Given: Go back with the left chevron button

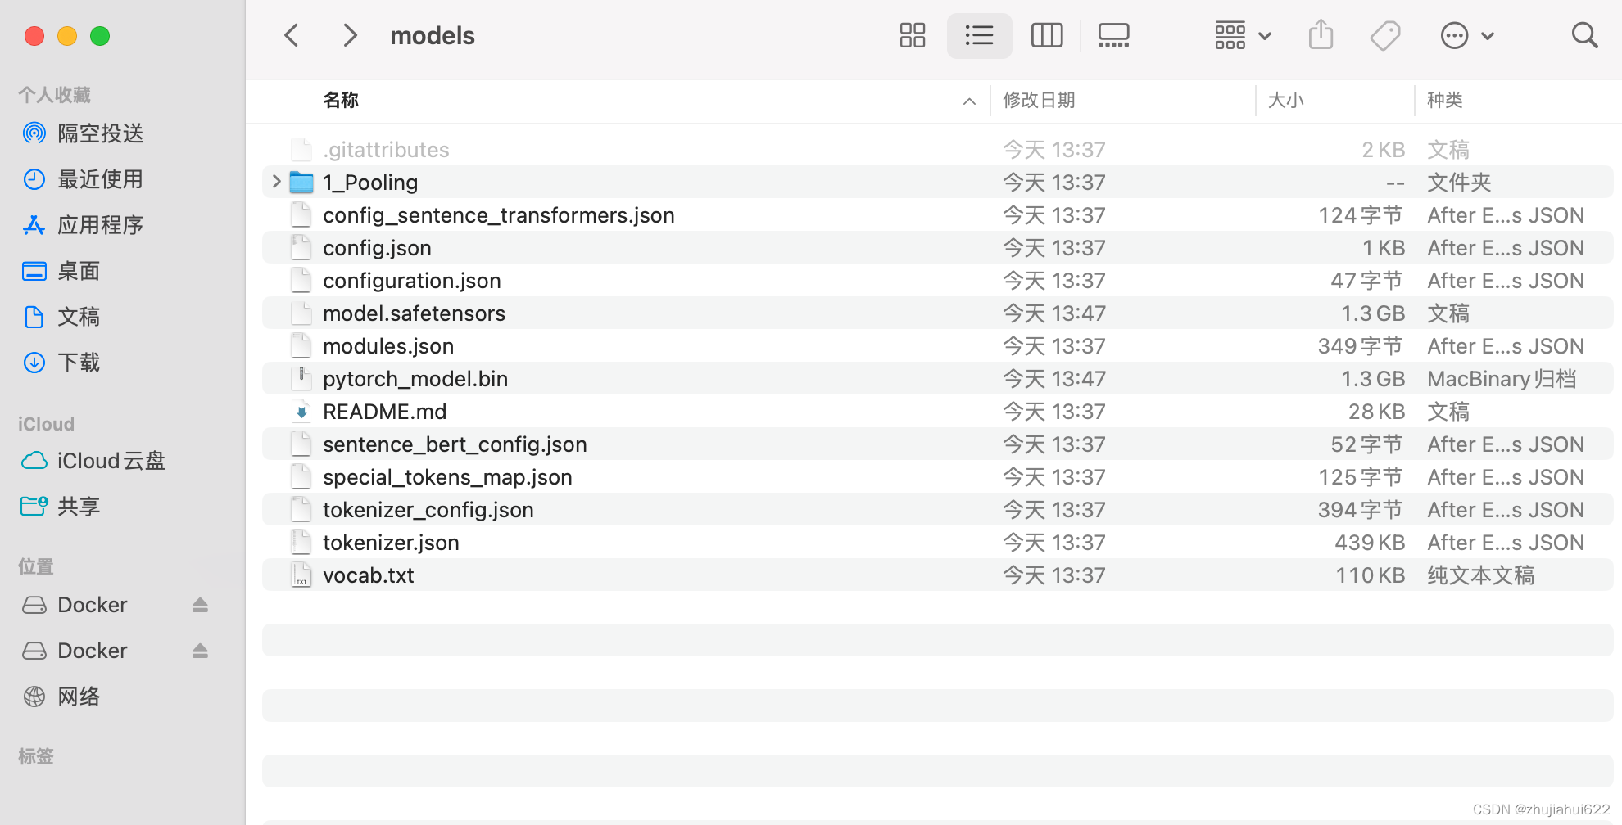Looking at the screenshot, I should pos(292,35).
